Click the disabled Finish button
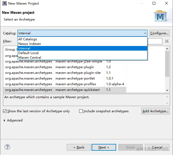The width and height of the screenshot is (173, 155). [x=131, y=147]
